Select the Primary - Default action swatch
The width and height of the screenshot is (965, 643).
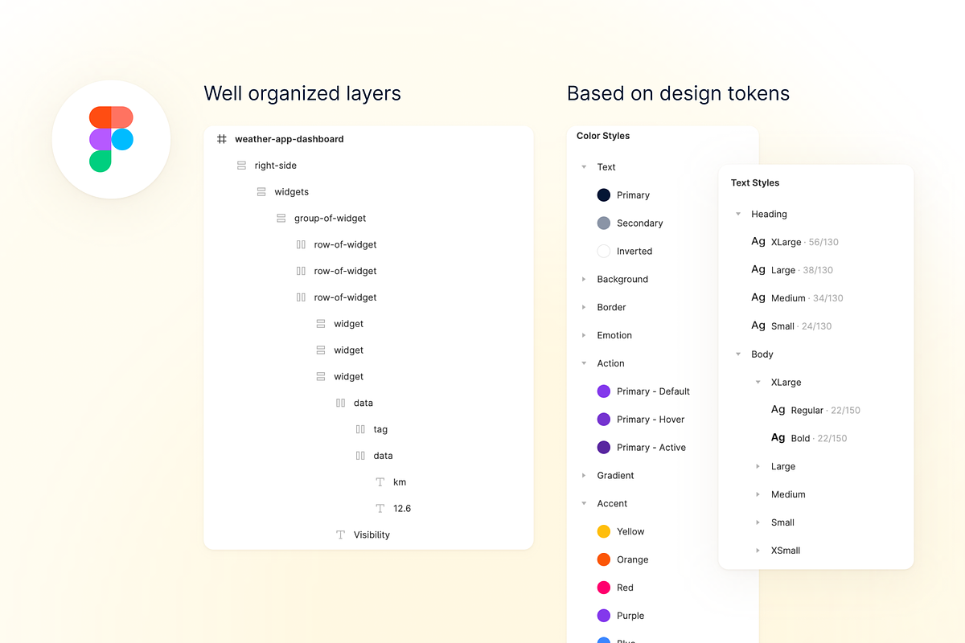click(x=604, y=391)
